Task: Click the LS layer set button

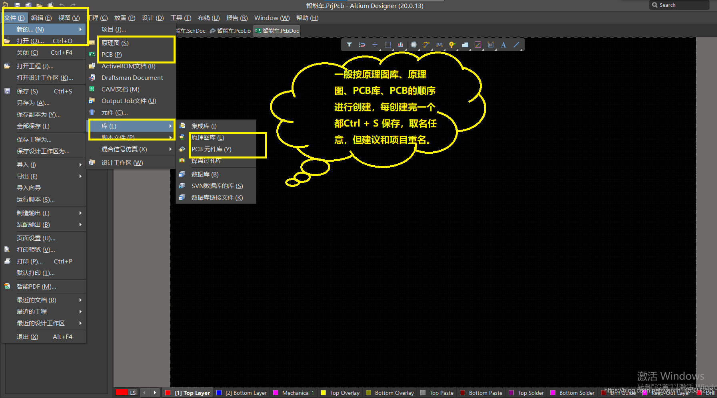Action: (x=133, y=393)
